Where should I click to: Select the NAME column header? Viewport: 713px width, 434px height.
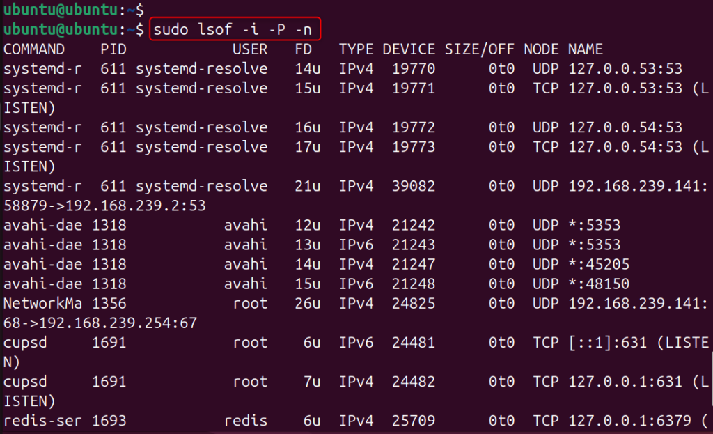point(585,49)
